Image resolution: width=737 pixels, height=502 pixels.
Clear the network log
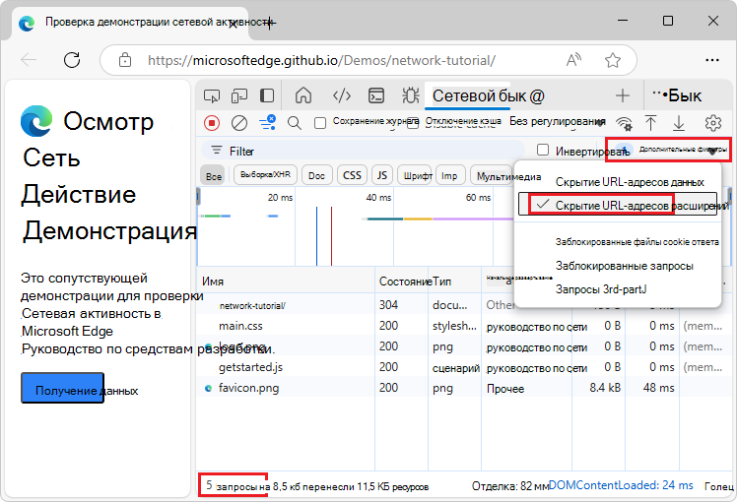(239, 123)
